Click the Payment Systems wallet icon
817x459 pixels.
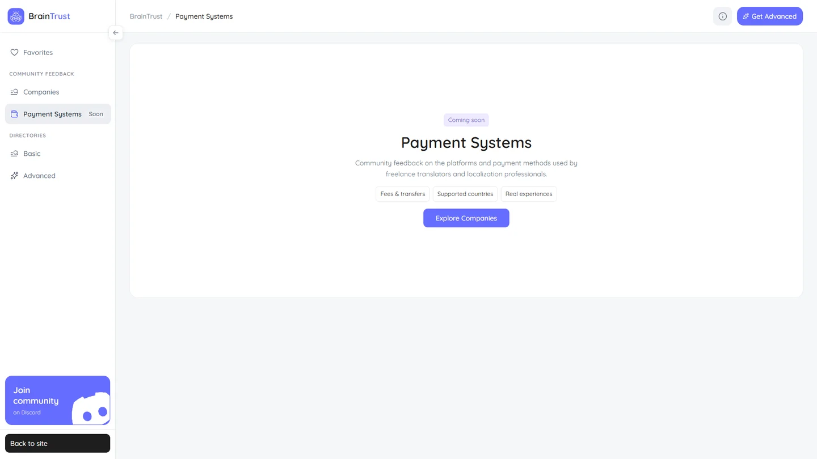coord(14,114)
